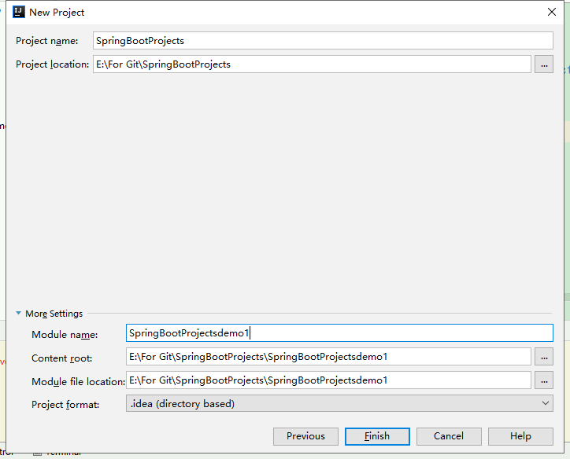Image resolution: width=570 pixels, height=459 pixels.
Task: Browse for Module file location folder
Action: pos(544,380)
